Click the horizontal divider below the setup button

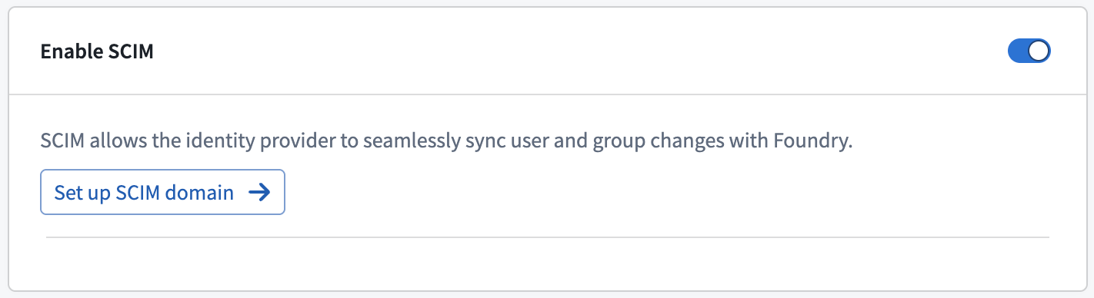pyautogui.click(x=547, y=237)
